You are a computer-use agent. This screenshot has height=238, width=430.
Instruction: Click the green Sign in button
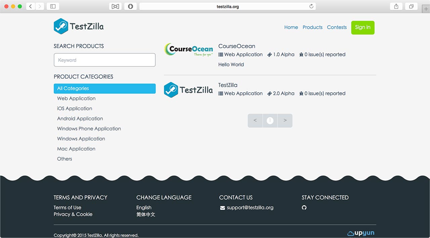tap(363, 28)
